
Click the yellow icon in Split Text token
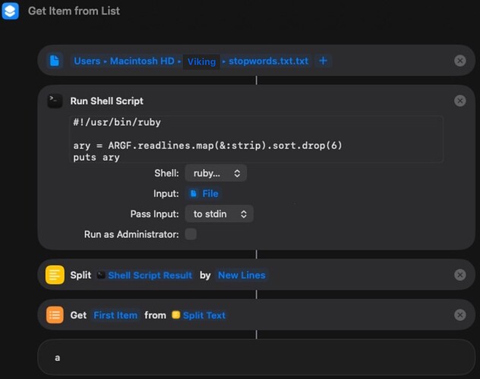176,315
